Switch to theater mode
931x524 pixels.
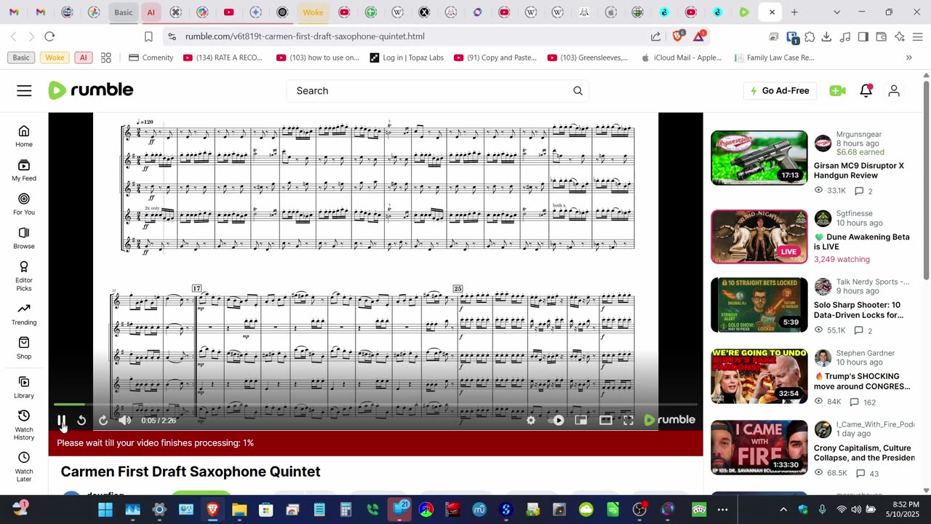605,420
